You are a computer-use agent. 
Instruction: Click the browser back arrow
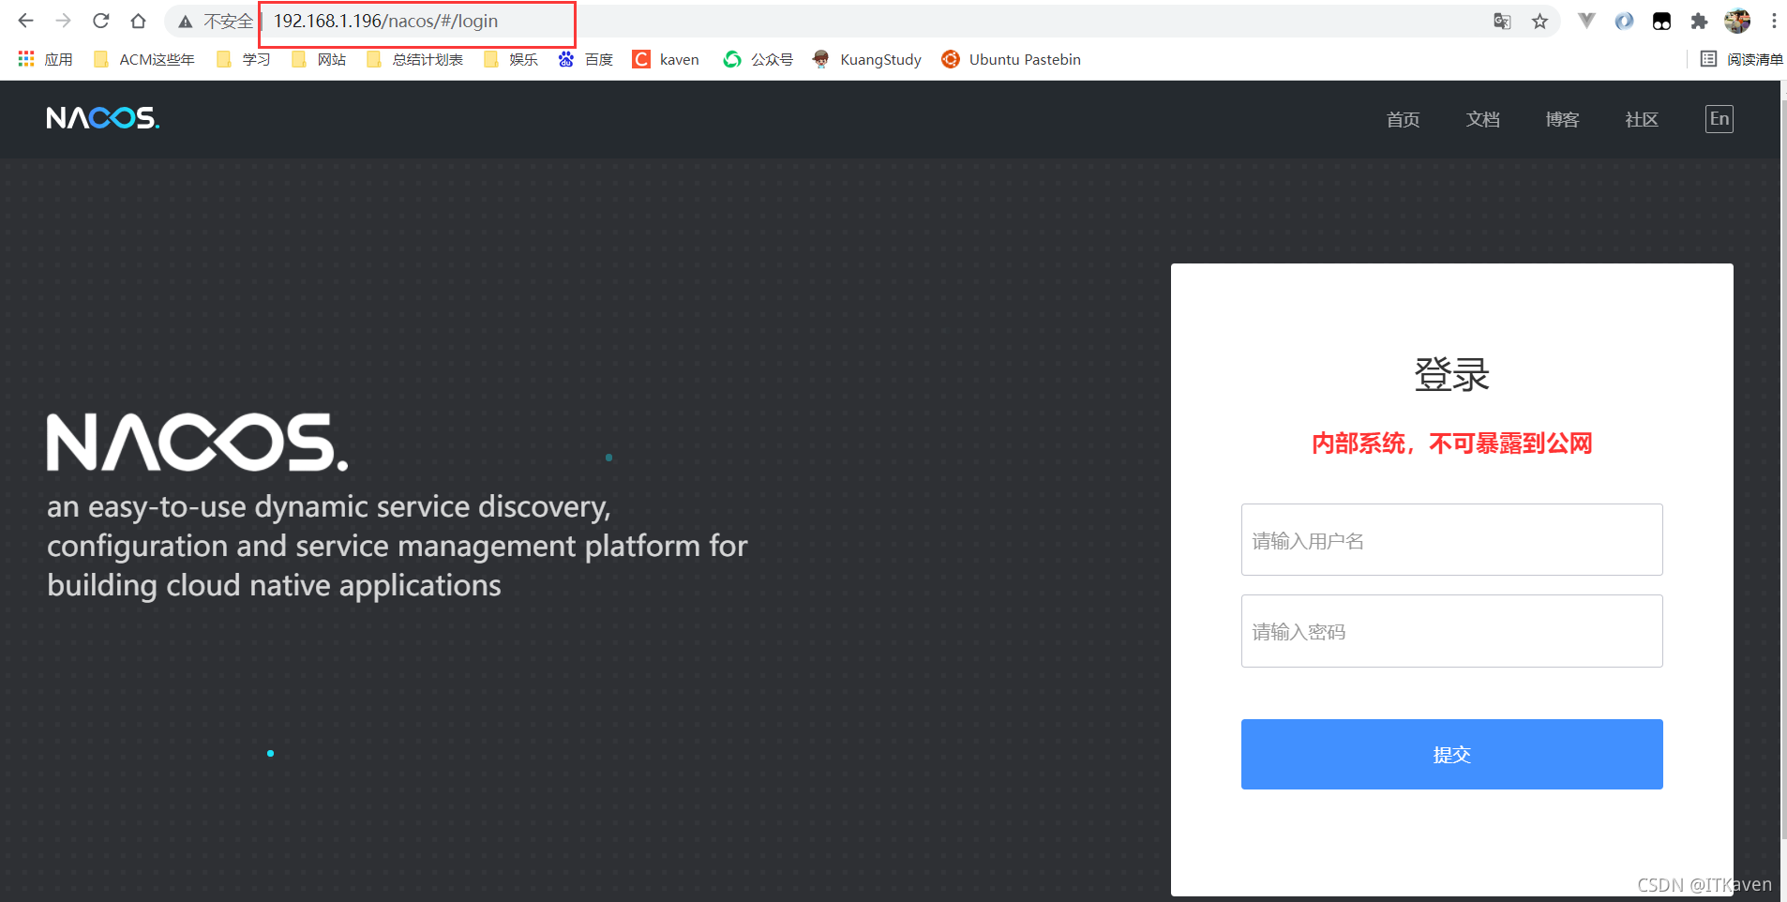pos(25,21)
